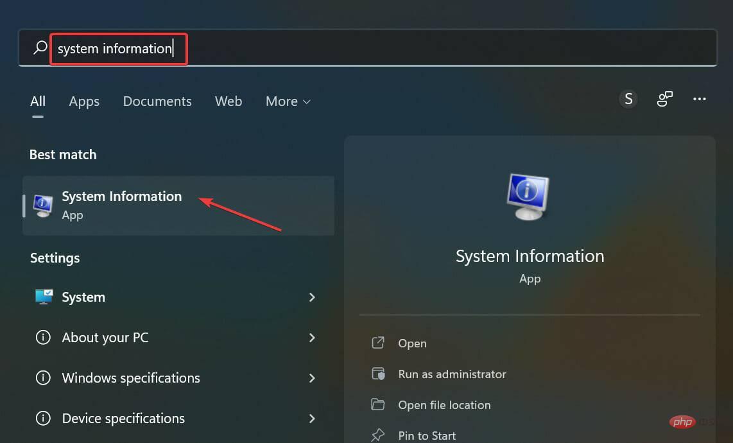Switch to the Apps tab

click(x=84, y=101)
